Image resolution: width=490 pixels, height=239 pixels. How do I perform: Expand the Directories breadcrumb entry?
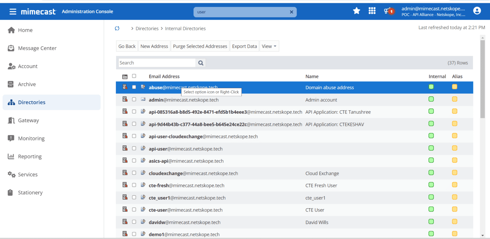[x=147, y=28]
